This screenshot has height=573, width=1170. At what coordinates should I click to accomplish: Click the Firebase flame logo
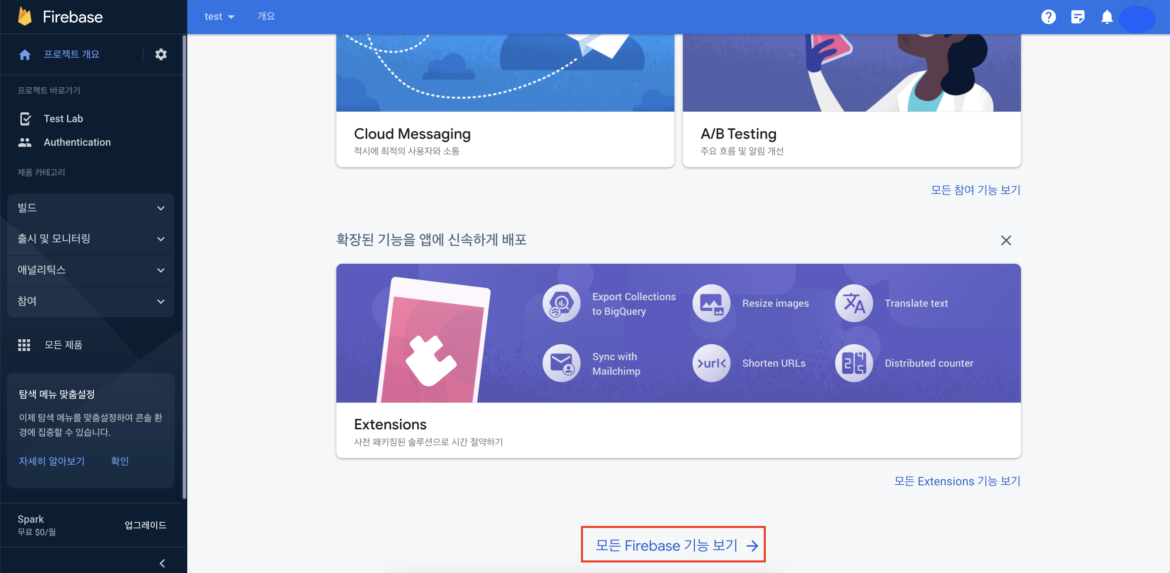coord(25,16)
